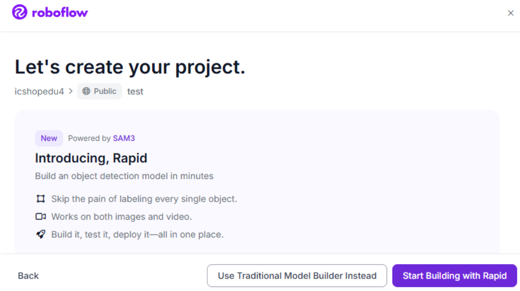Open the SAM3 link

(x=124, y=138)
